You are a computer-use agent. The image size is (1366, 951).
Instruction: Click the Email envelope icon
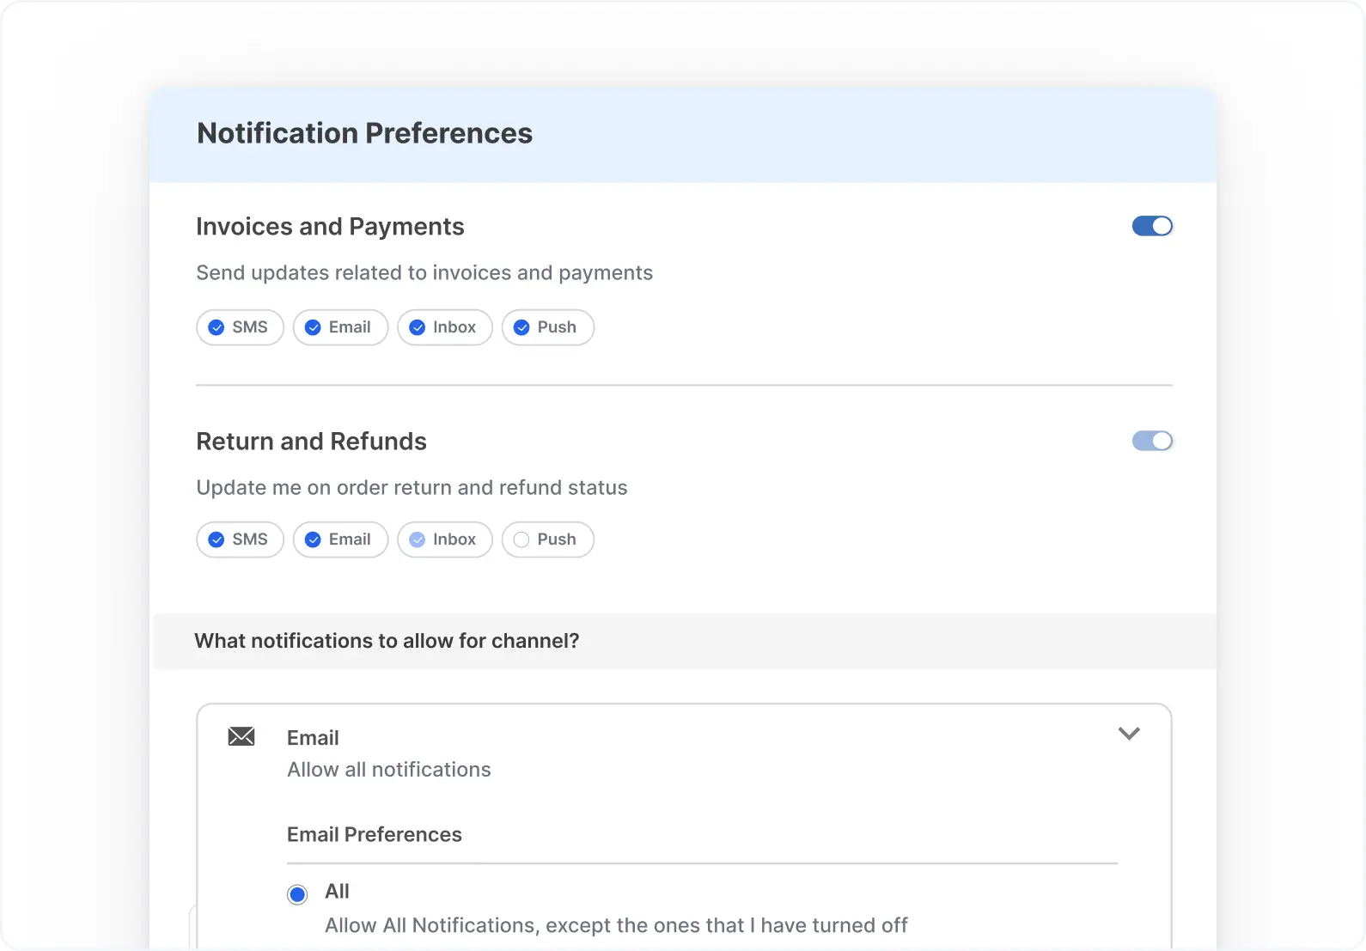point(241,736)
